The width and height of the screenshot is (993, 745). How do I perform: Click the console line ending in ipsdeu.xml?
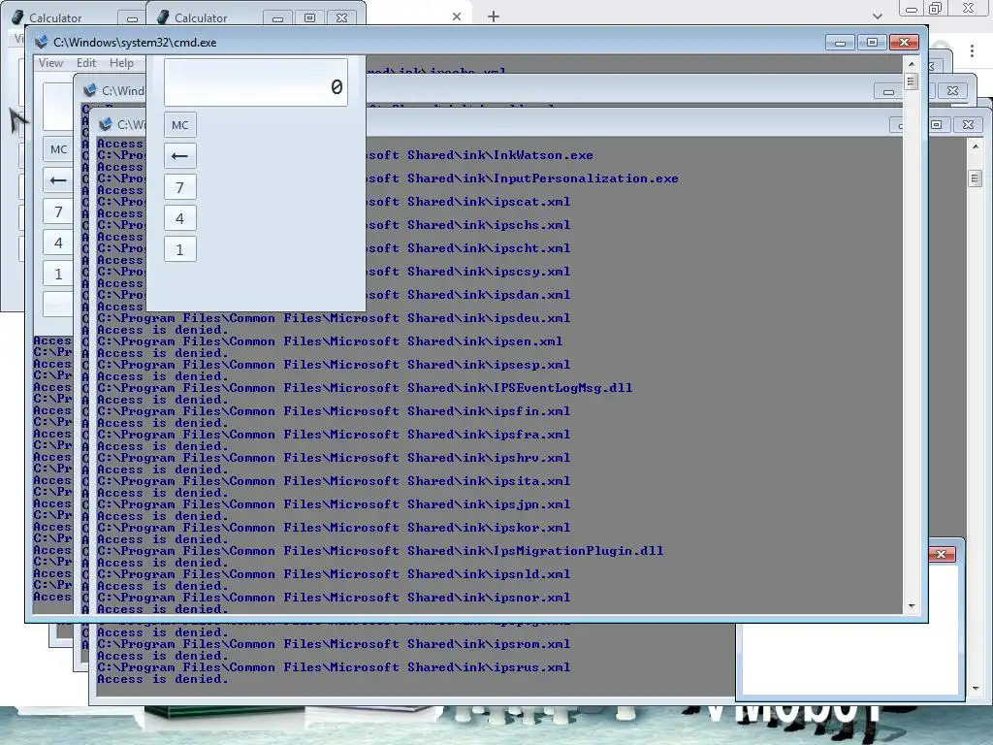(x=334, y=318)
